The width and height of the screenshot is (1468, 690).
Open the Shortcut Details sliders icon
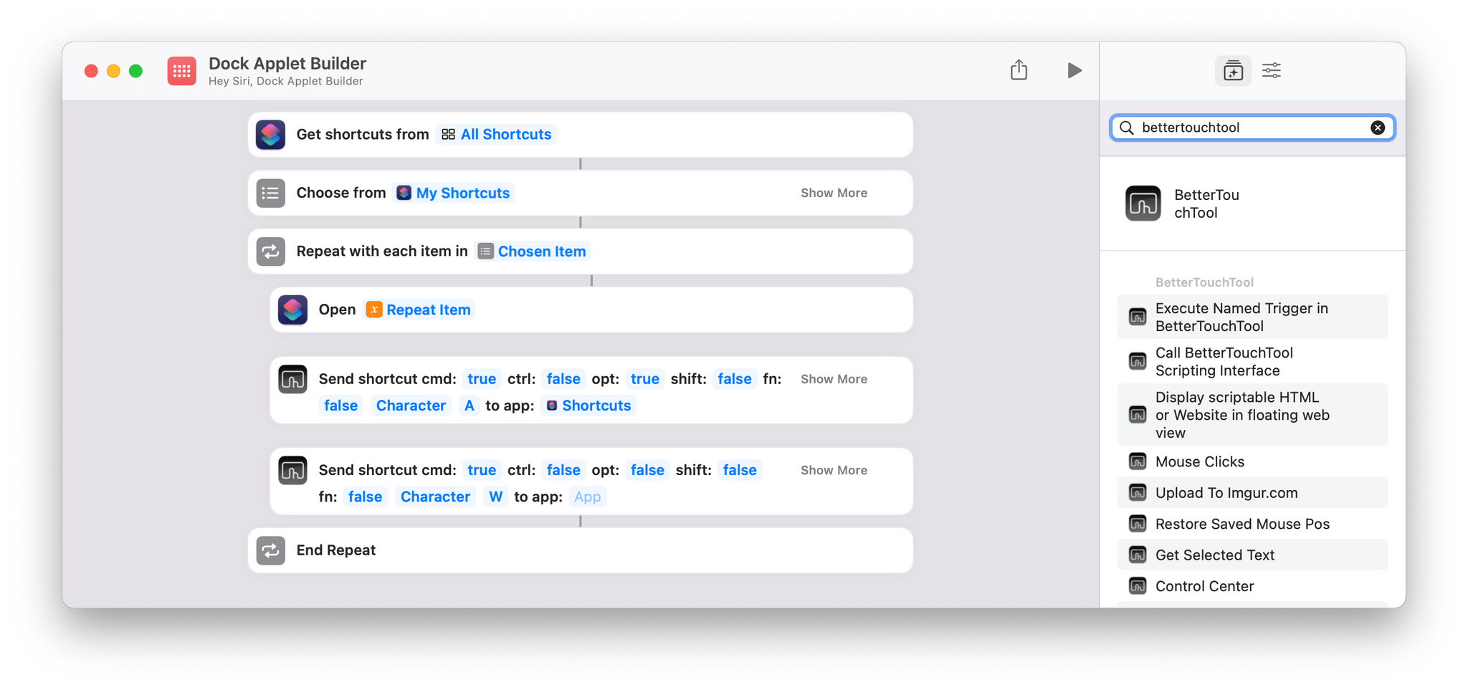coord(1272,70)
